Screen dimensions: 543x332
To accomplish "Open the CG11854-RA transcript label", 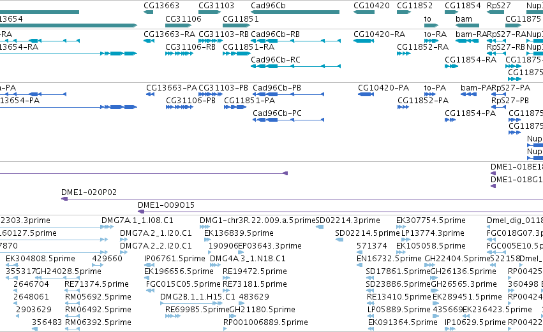I will 471,60.
